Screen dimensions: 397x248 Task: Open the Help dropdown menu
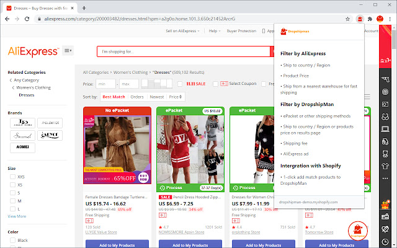coord(215,30)
